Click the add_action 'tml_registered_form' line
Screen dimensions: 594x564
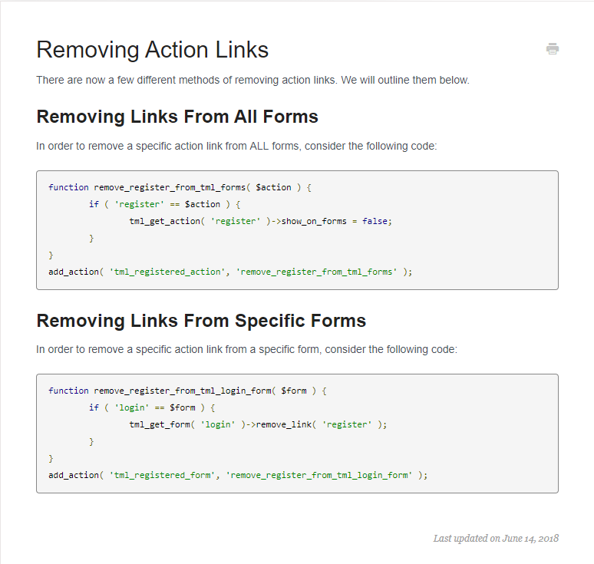238,475
